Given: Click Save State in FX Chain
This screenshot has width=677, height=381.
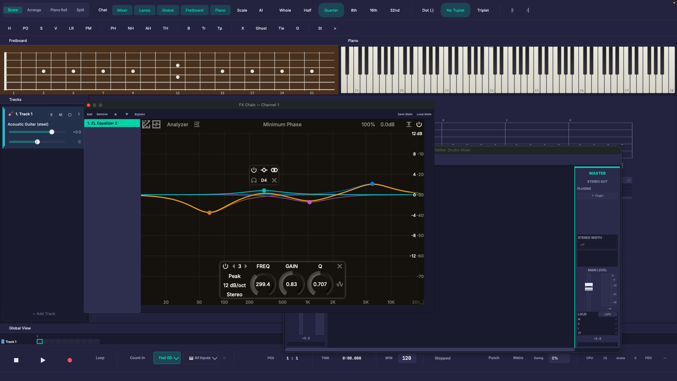Looking at the screenshot, I should 405,114.
